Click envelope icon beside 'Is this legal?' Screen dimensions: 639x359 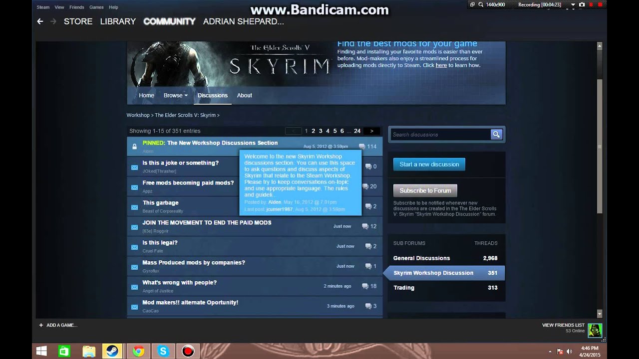134,247
